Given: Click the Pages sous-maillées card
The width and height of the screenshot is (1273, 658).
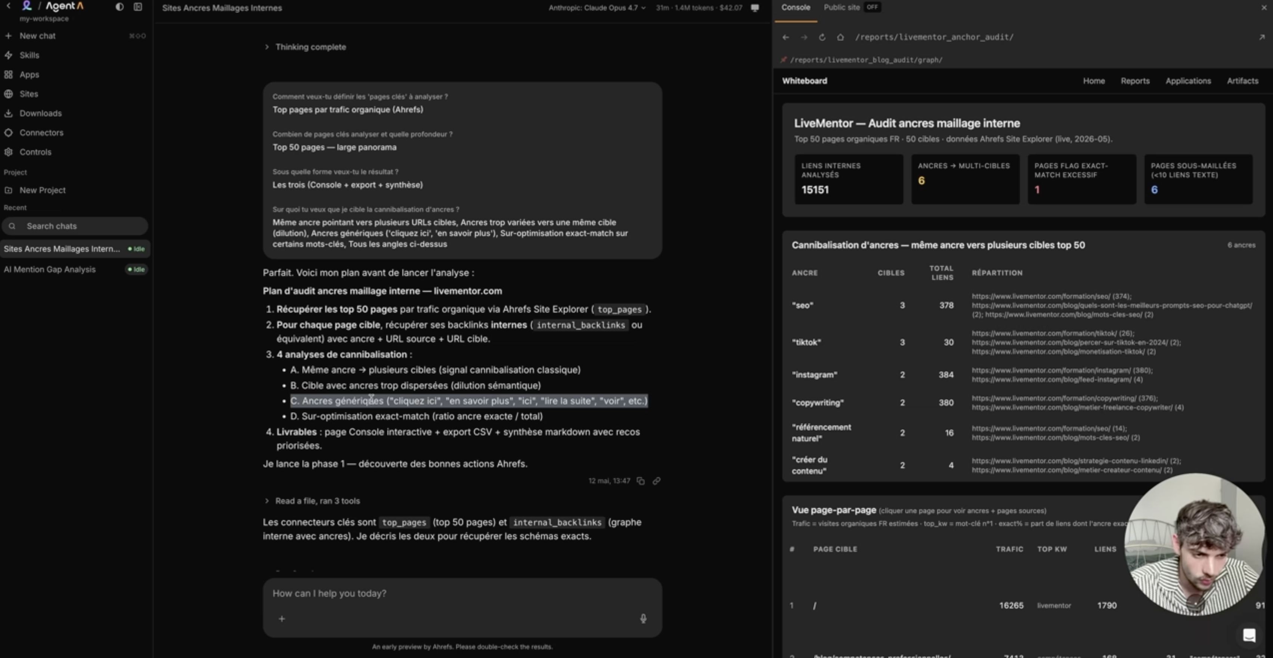Looking at the screenshot, I should coord(1198,179).
